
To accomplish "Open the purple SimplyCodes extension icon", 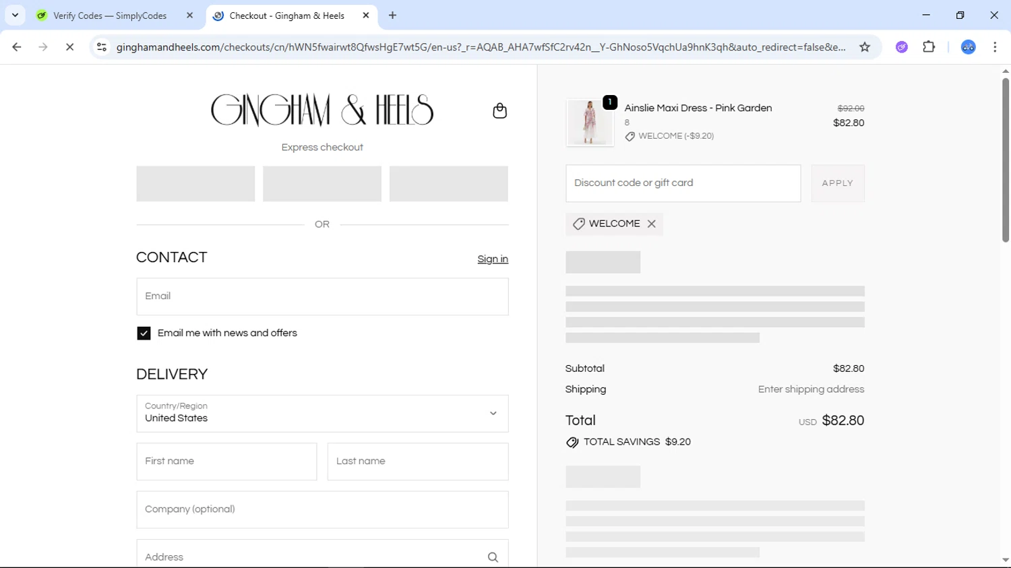I will point(902,47).
